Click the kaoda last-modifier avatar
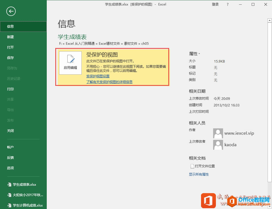Viewport: 272px width, 209px height. coord(218,145)
